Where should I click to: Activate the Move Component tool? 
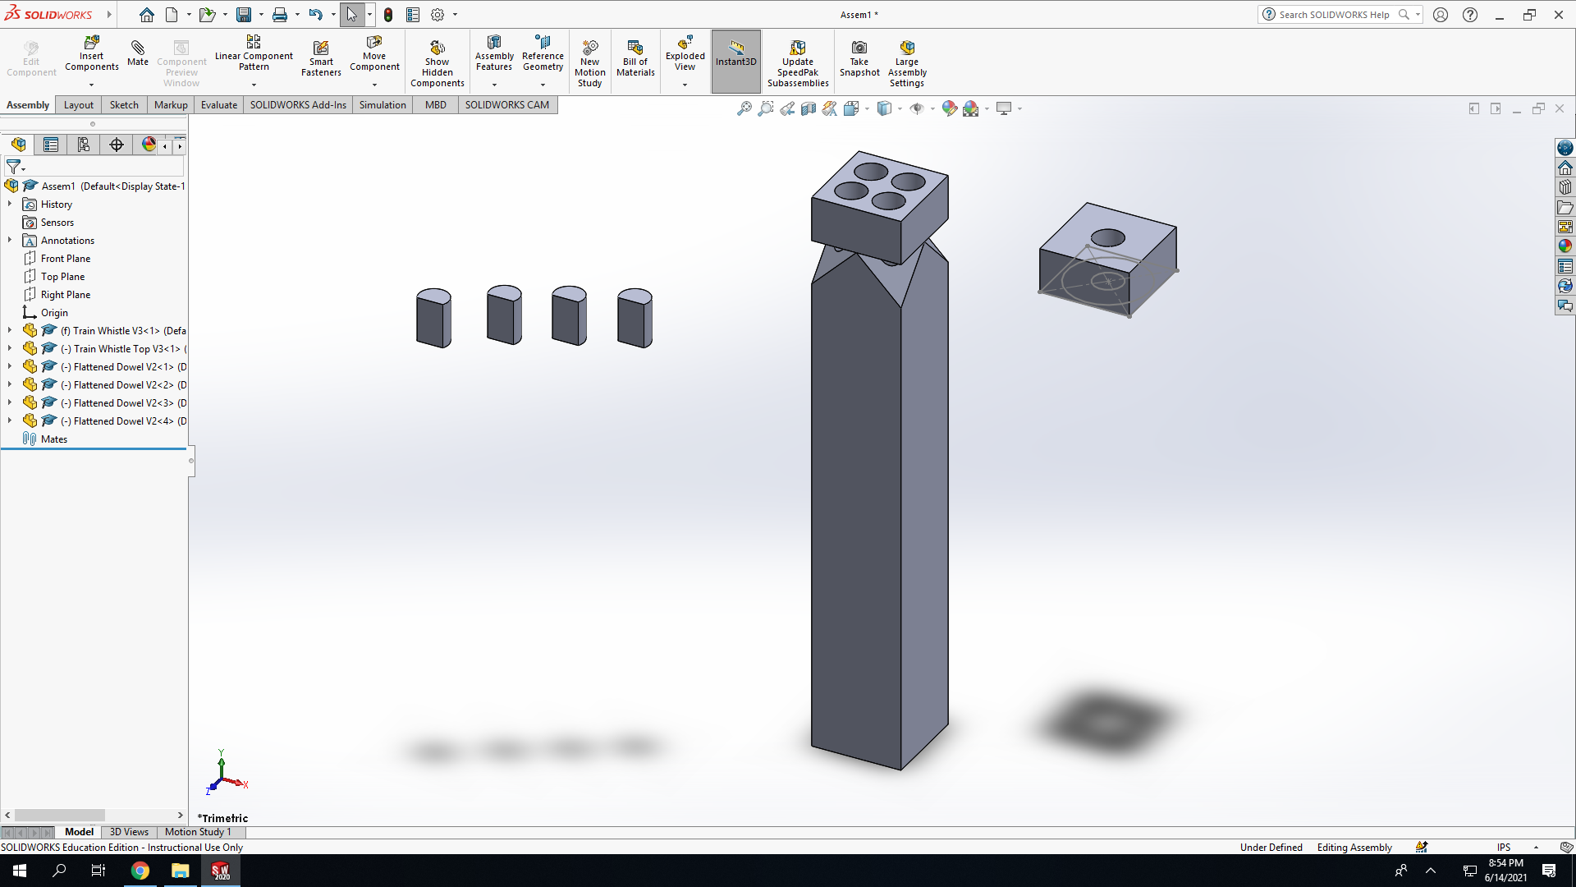374,54
